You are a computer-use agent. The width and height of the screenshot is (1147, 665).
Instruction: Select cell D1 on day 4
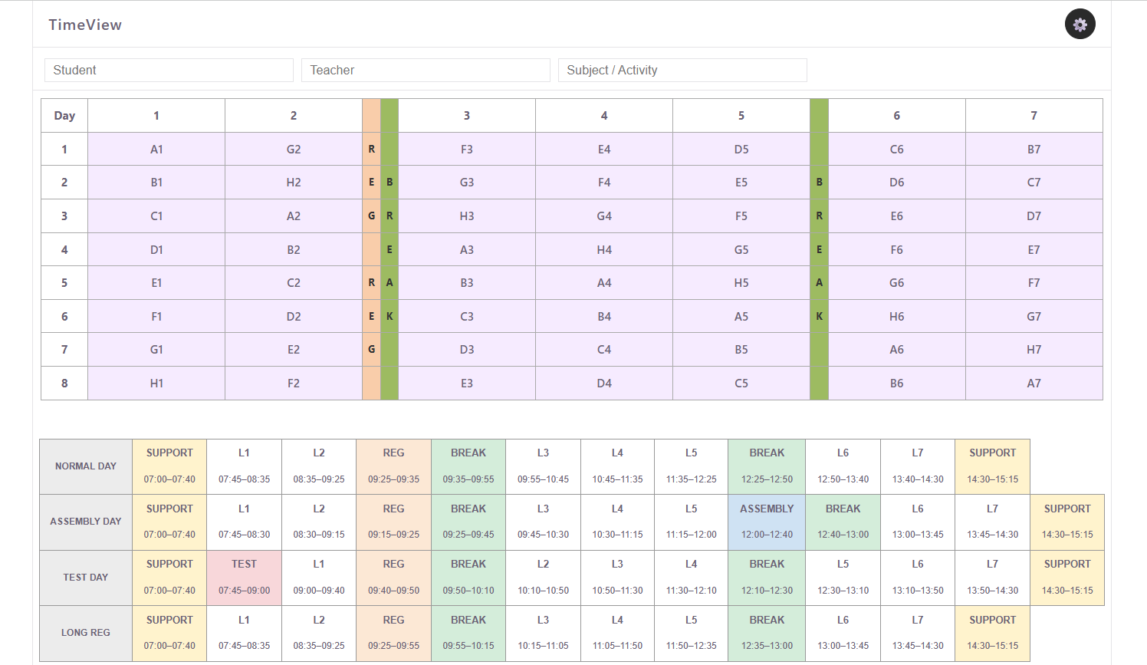[x=156, y=249]
